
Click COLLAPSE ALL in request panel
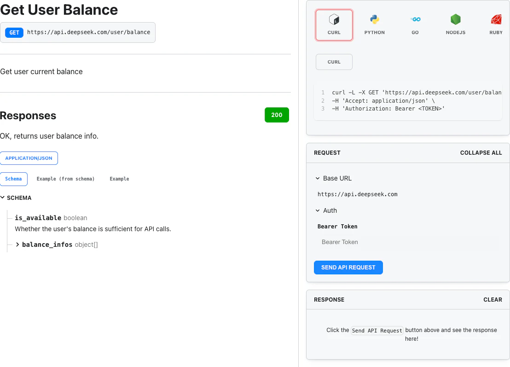pyautogui.click(x=481, y=153)
